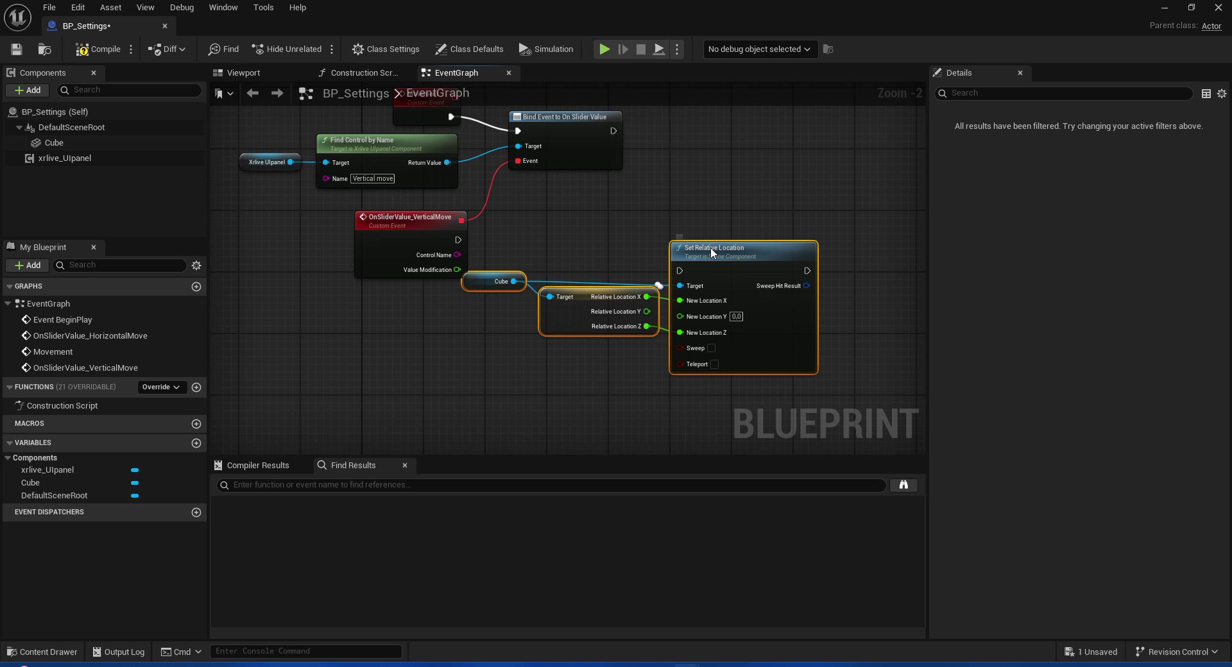The height and width of the screenshot is (667, 1232).
Task: Toggle Details property matrix grid view icon
Action: 1206,94
